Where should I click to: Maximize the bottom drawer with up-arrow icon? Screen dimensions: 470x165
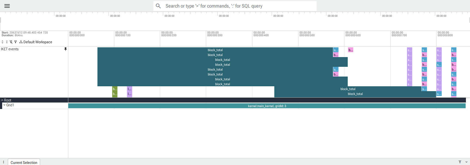[x=460, y=162]
